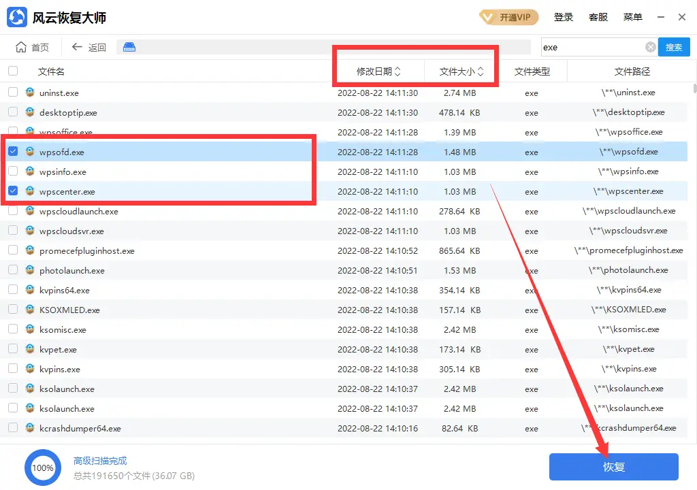Screen dimensions: 697x490
Task: Click the 文件路径 column header
Action: pos(632,71)
